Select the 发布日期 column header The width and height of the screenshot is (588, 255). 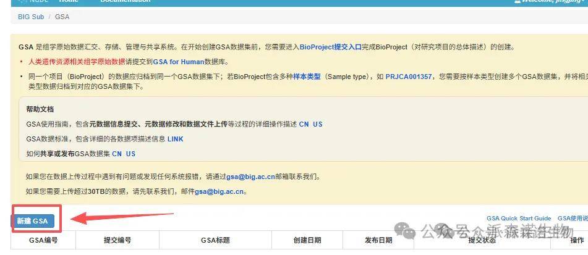[x=378, y=240]
